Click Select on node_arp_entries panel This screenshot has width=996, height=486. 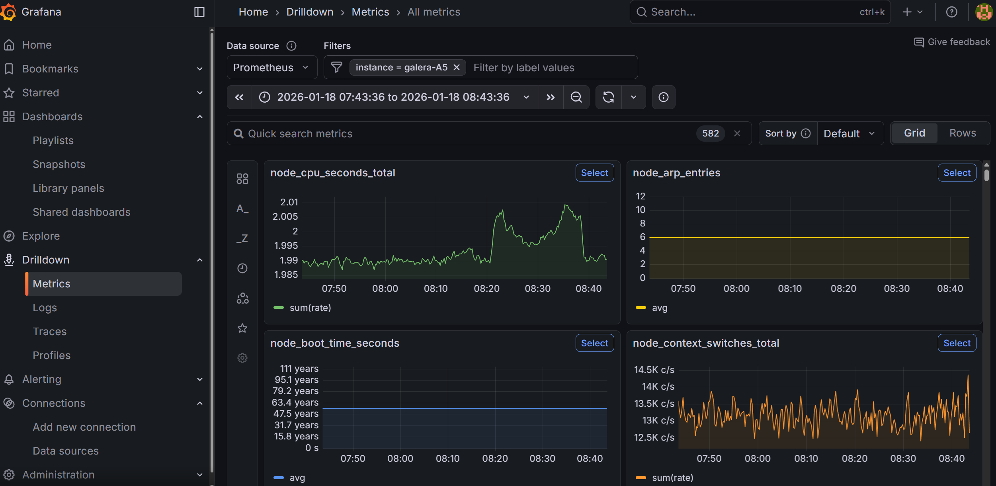point(957,173)
